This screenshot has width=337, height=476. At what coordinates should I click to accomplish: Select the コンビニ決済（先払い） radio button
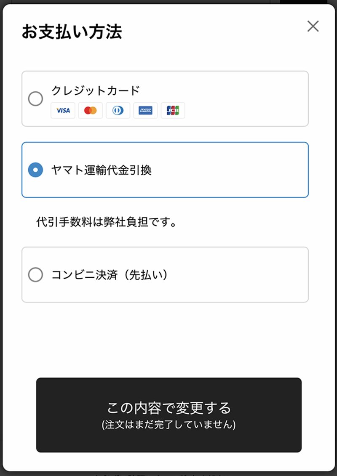35,275
